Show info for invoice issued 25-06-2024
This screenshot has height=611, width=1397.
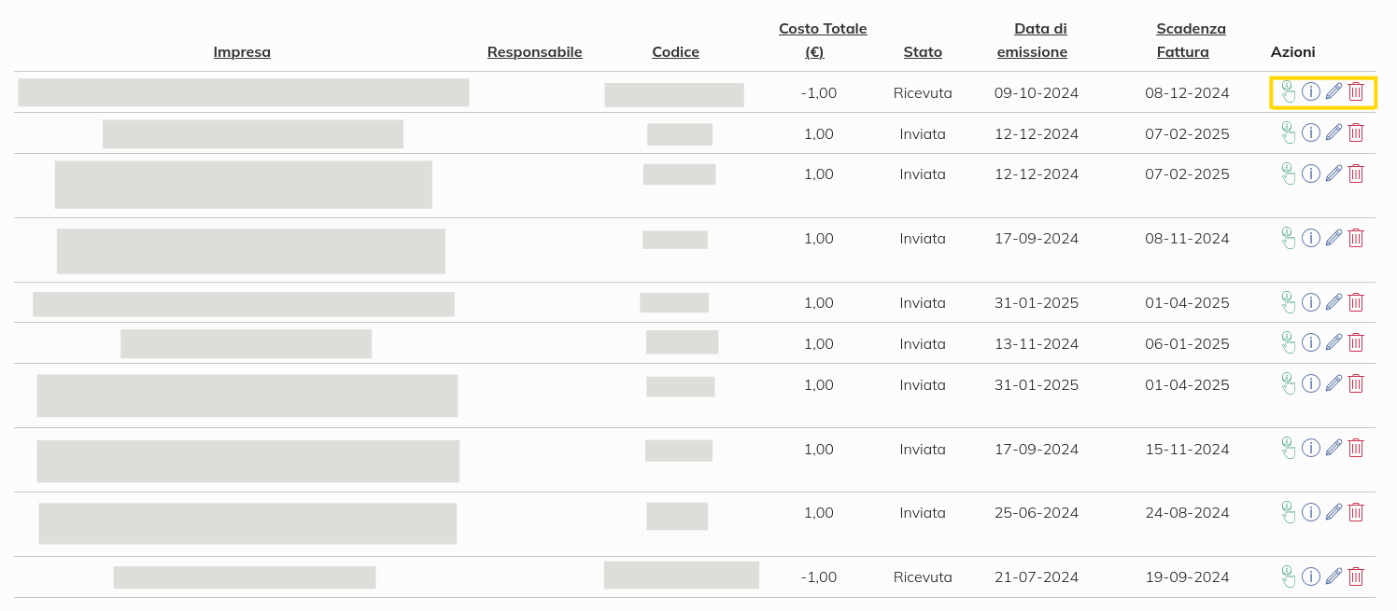click(x=1311, y=512)
